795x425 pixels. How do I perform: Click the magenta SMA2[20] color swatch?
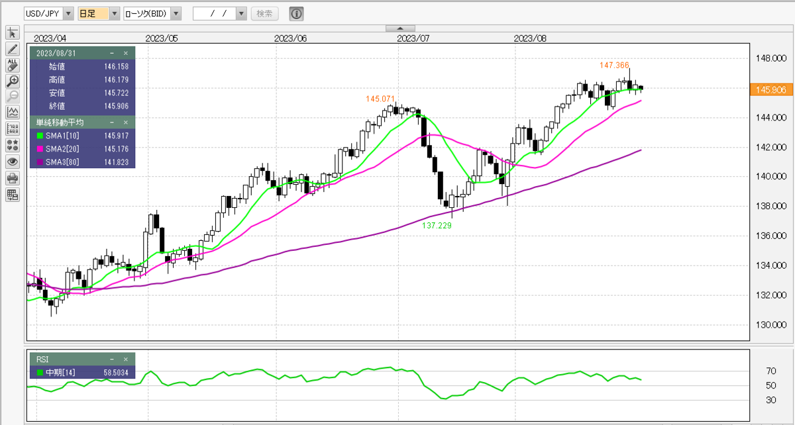40,148
